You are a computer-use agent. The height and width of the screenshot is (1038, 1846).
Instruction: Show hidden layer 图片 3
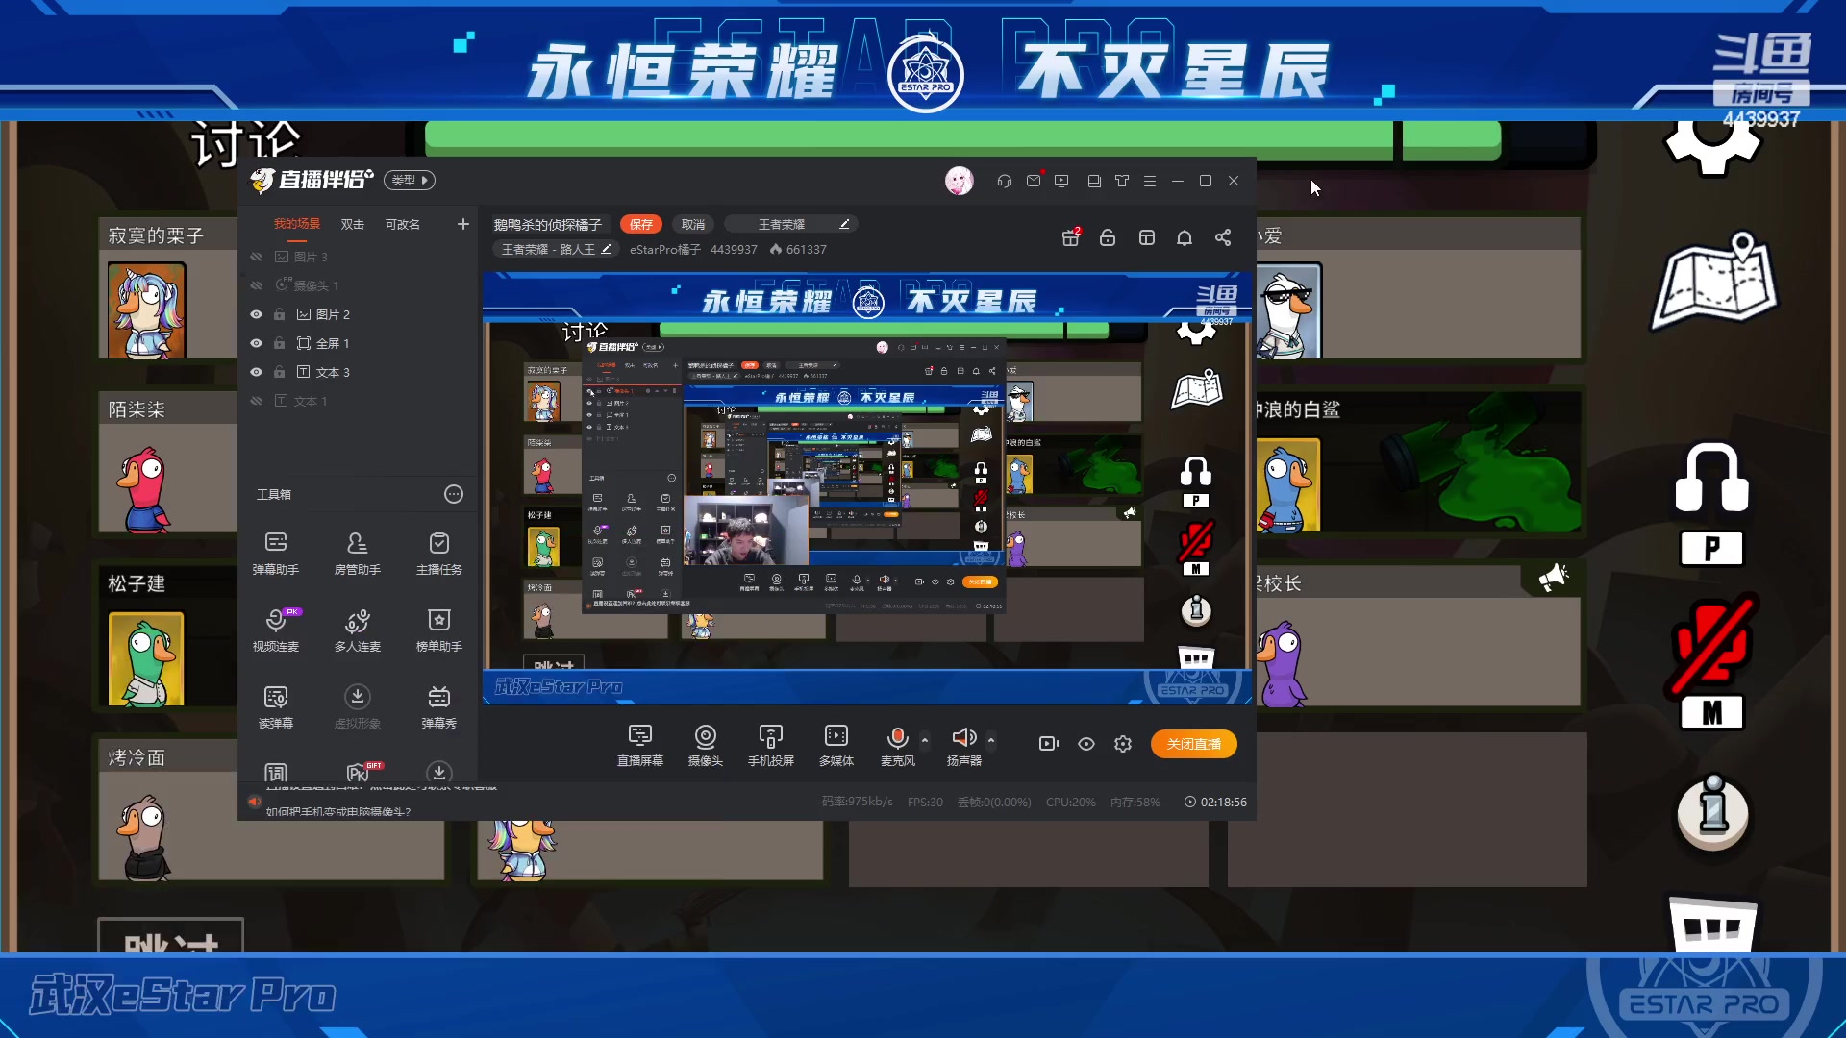pos(256,257)
